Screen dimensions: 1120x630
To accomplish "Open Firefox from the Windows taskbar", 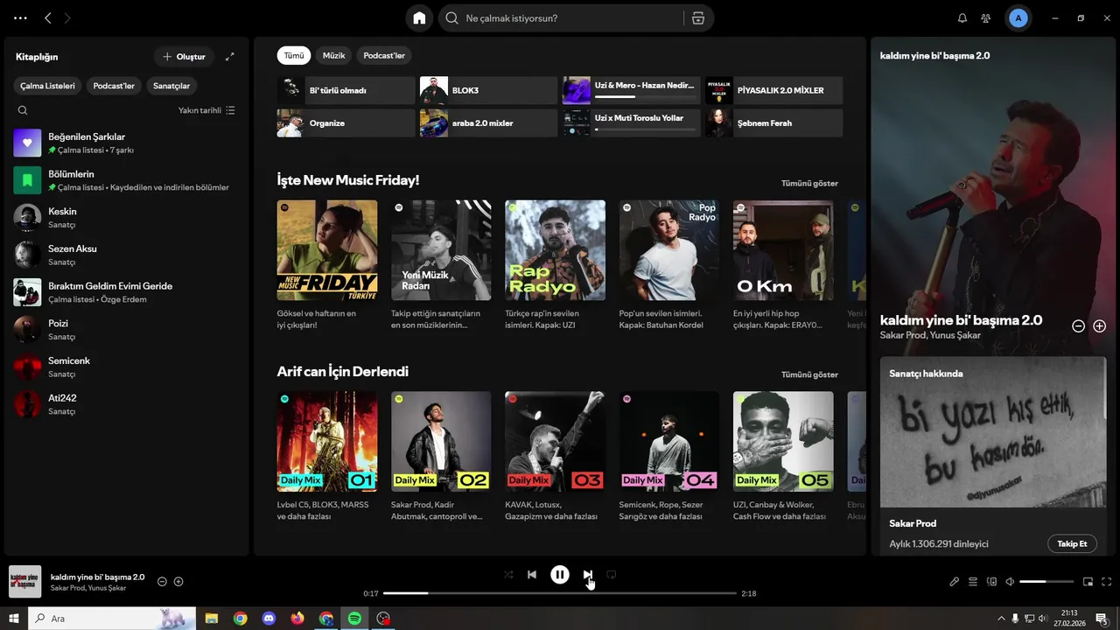I will (297, 619).
